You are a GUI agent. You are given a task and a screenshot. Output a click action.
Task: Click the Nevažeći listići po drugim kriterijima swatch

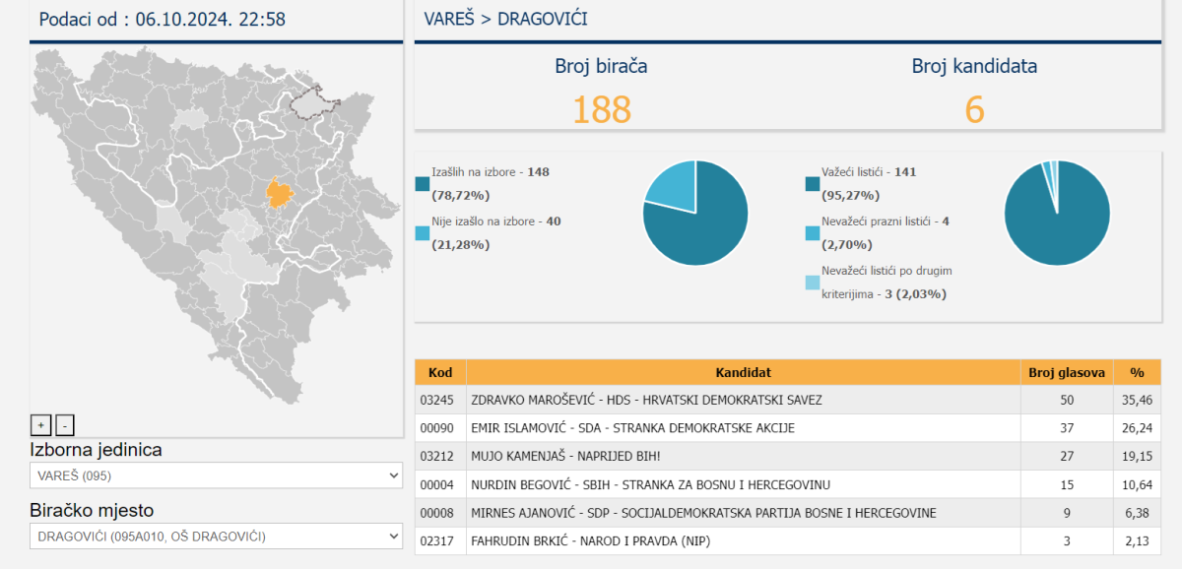click(813, 283)
